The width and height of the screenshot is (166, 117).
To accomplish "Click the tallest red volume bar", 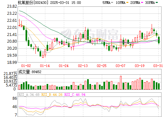I will pos(121,83).
